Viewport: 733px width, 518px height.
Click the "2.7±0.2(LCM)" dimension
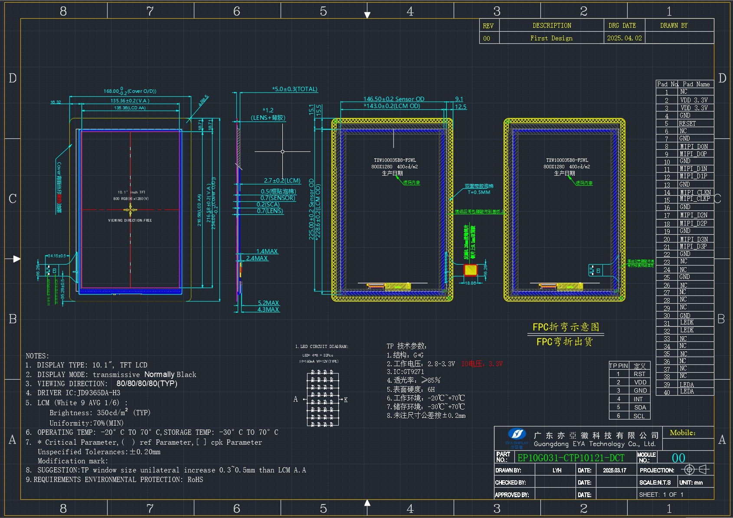pos(282,180)
